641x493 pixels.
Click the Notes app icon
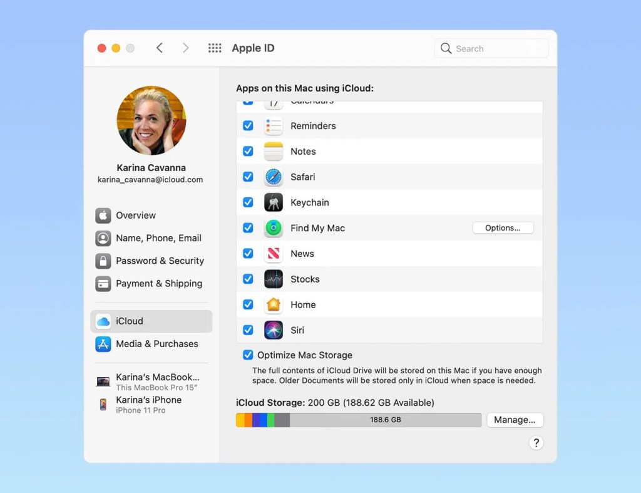[274, 151]
